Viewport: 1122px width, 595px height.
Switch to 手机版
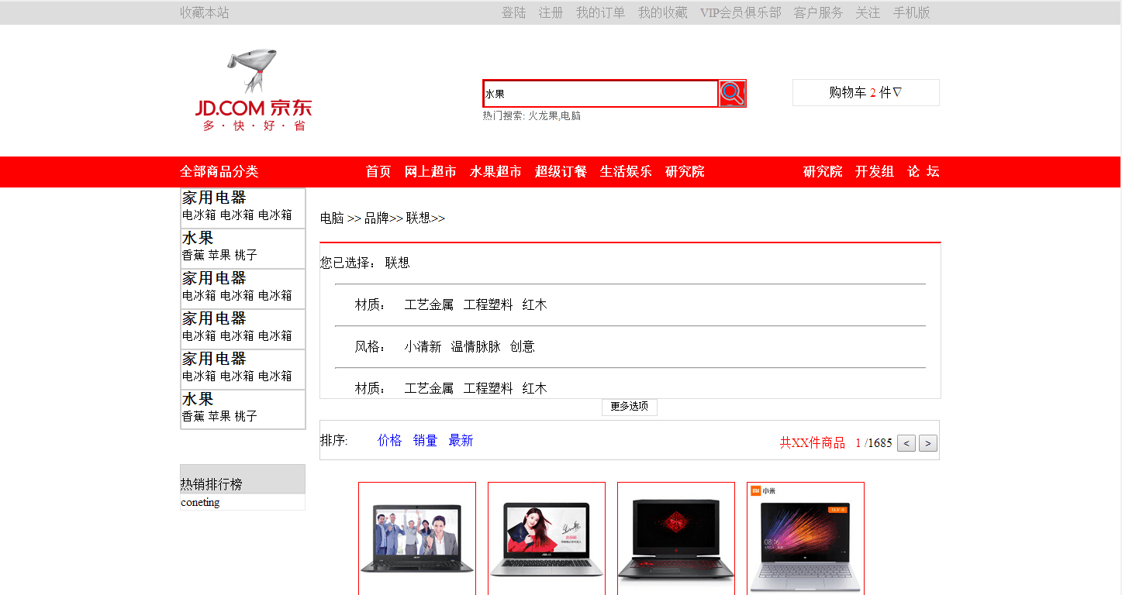[911, 12]
